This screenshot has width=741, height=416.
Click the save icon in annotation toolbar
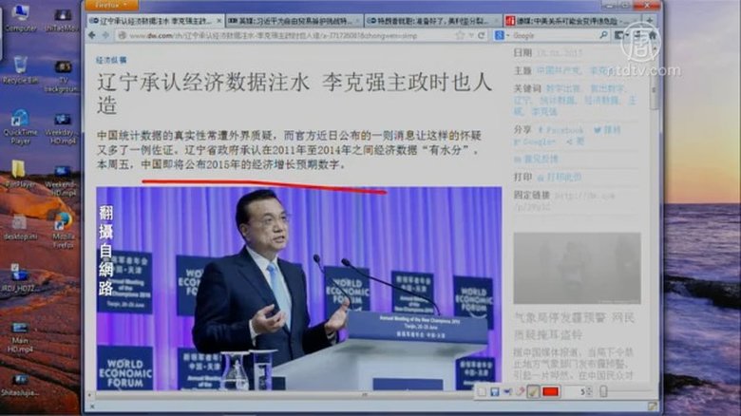pos(495,391)
